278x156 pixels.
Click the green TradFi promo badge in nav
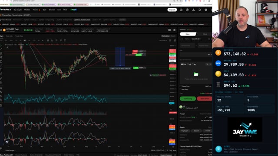[x=74, y=10]
